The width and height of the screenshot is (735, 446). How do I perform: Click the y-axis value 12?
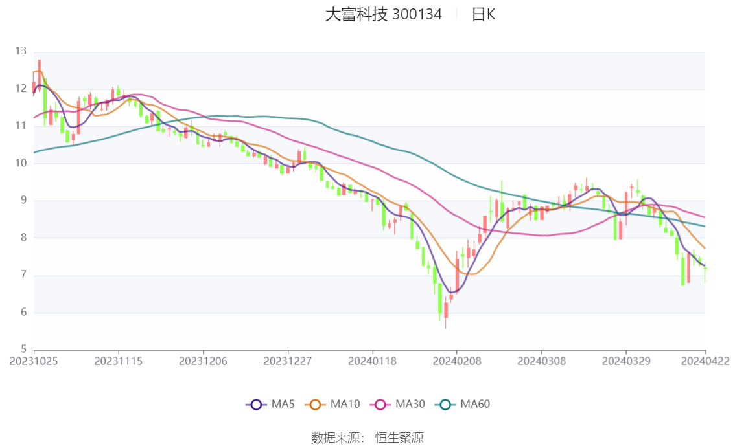(x=21, y=89)
